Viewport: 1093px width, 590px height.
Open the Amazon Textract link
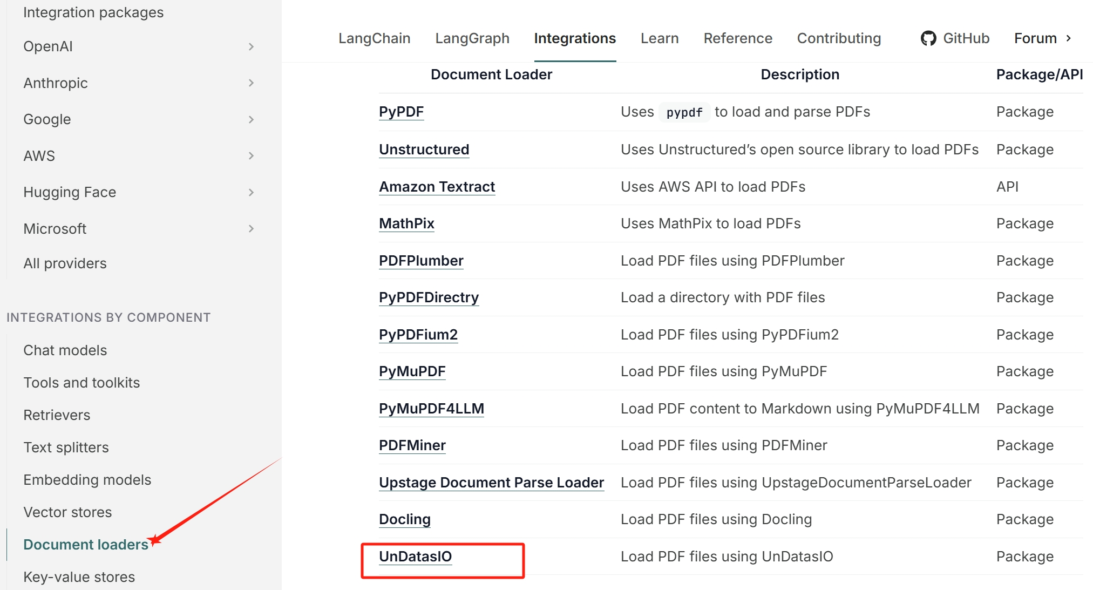[437, 187]
